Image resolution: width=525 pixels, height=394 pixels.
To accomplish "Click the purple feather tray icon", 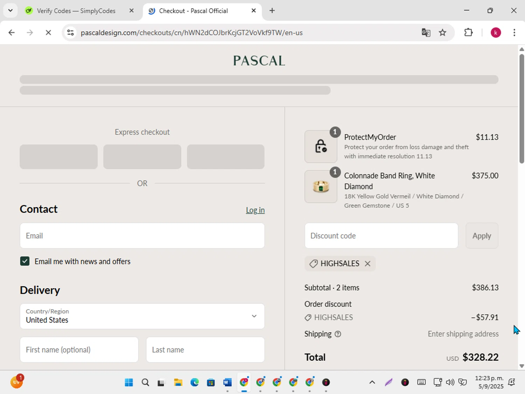I will coord(388,382).
